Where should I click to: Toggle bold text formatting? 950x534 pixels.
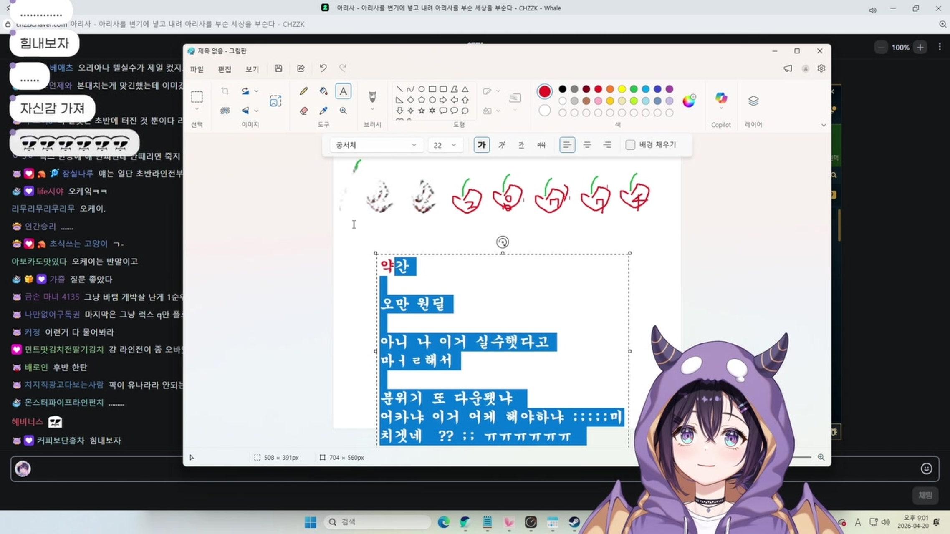pos(482,145)
